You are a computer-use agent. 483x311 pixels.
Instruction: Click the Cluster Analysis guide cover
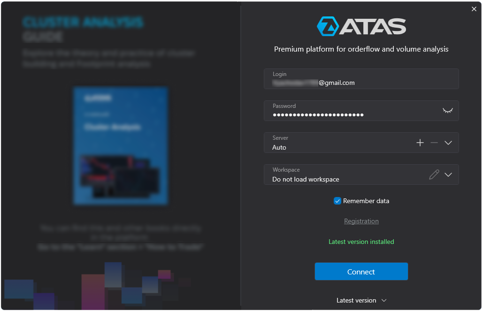click(x=121, y=145)
